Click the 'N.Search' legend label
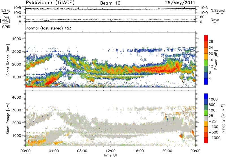 click(218, 10)
